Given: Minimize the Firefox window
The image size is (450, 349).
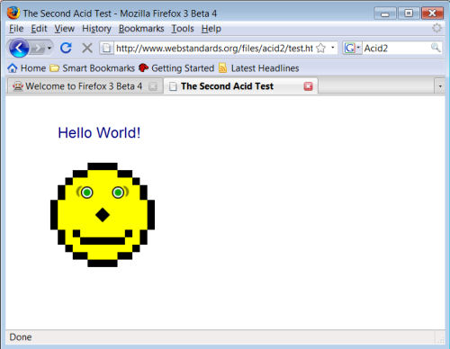Looking at the screenshot, I should click(x=385, y=13).
